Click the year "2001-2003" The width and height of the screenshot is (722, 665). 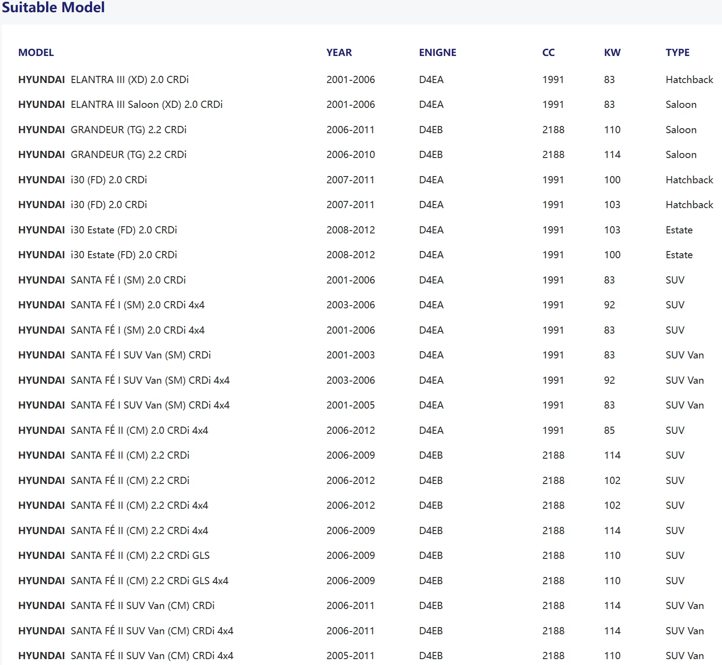(351, 355)
